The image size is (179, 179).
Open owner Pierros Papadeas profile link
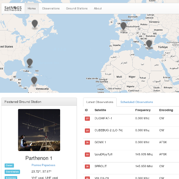(43, 165)
